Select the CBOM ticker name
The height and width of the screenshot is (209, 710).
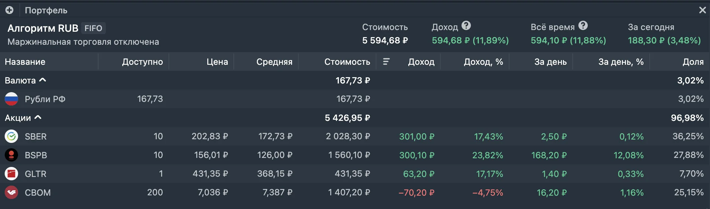38,193
